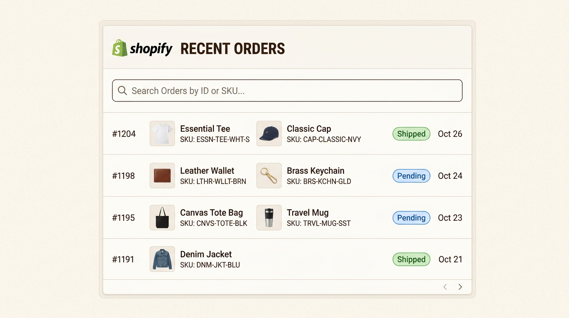Open order #1191
The width and height of the screenshot is (569, 318).
[124, 260]
